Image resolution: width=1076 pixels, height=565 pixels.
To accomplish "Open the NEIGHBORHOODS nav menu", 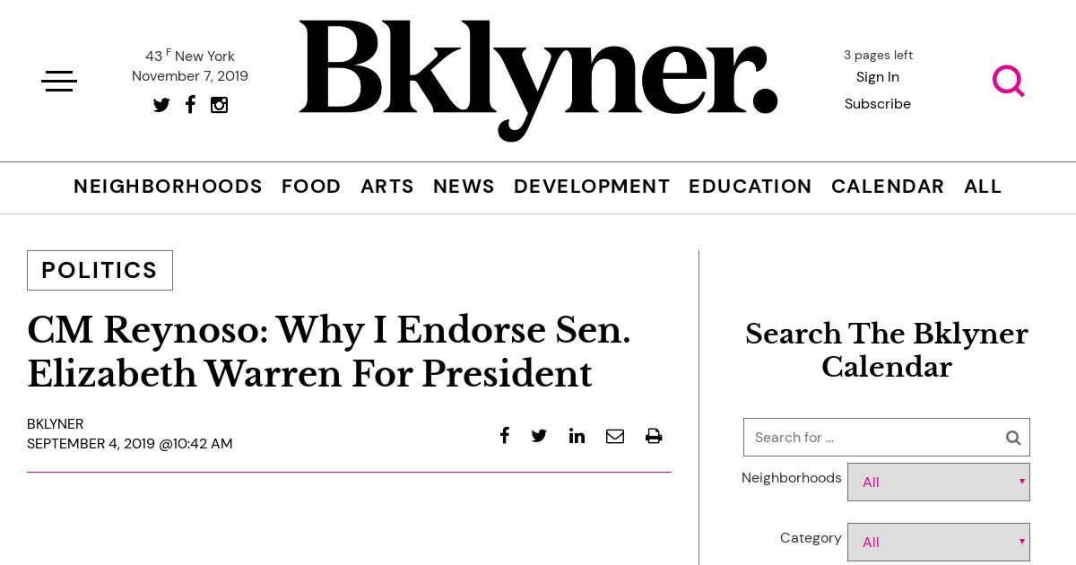I will click(168, 187).
